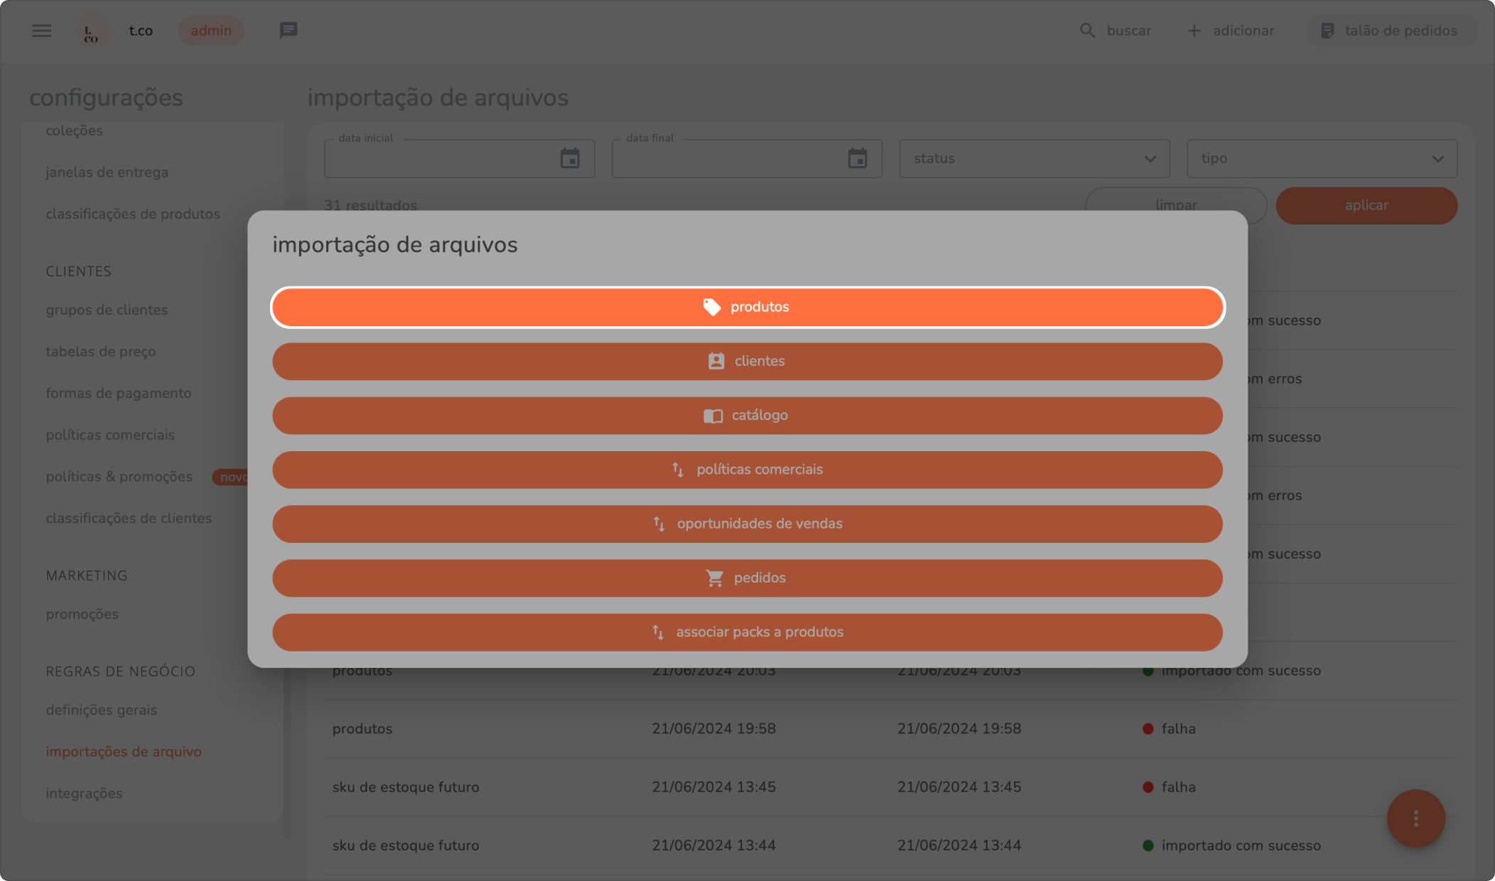Expand the tipo dropdown
1495x881 pixels.
1322,158
